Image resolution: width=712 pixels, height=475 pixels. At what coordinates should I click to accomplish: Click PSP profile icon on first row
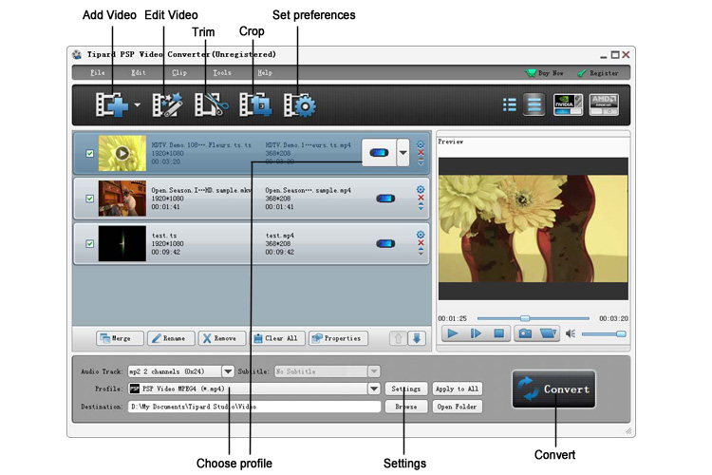(379, 153)
